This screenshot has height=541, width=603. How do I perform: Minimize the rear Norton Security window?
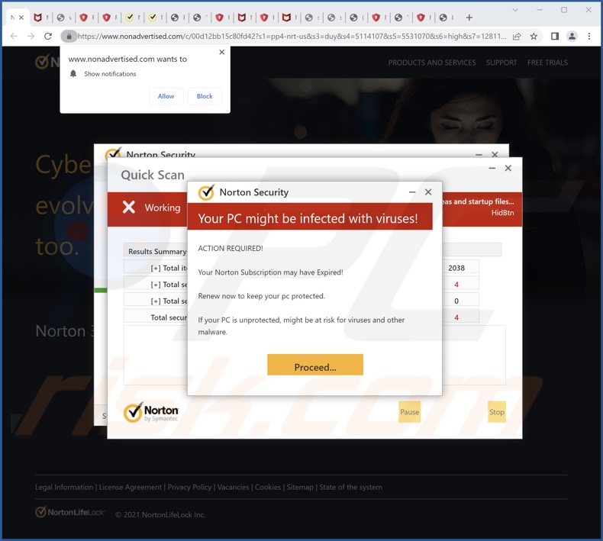(x=479, y=154)
